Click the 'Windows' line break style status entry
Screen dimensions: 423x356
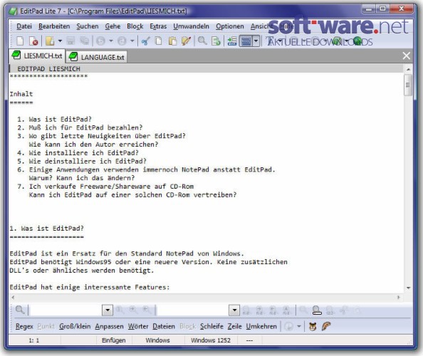click(157, 340)
